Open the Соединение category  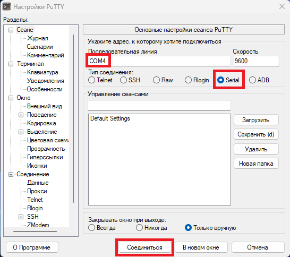(33, 174)
